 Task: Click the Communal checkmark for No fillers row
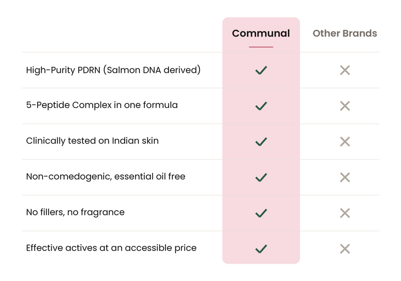[x=261, y=213]
